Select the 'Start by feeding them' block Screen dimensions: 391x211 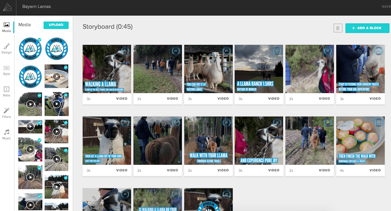[x=360, y=69]
